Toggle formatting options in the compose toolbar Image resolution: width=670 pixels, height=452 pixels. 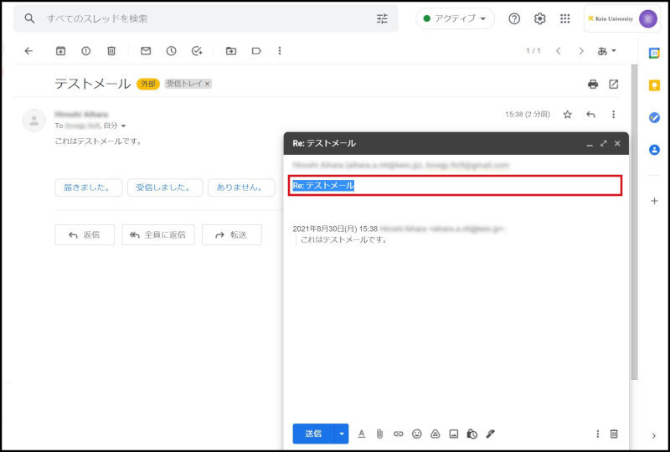362,434
